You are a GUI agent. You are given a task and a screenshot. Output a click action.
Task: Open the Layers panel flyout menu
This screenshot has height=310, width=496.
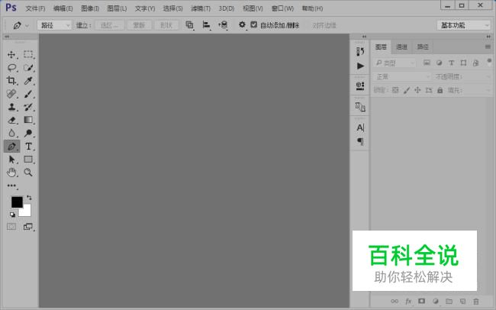[x=488, y=47]
